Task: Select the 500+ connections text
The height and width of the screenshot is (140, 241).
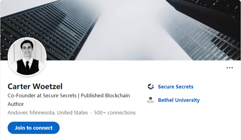Action: (x=115, y=112)
